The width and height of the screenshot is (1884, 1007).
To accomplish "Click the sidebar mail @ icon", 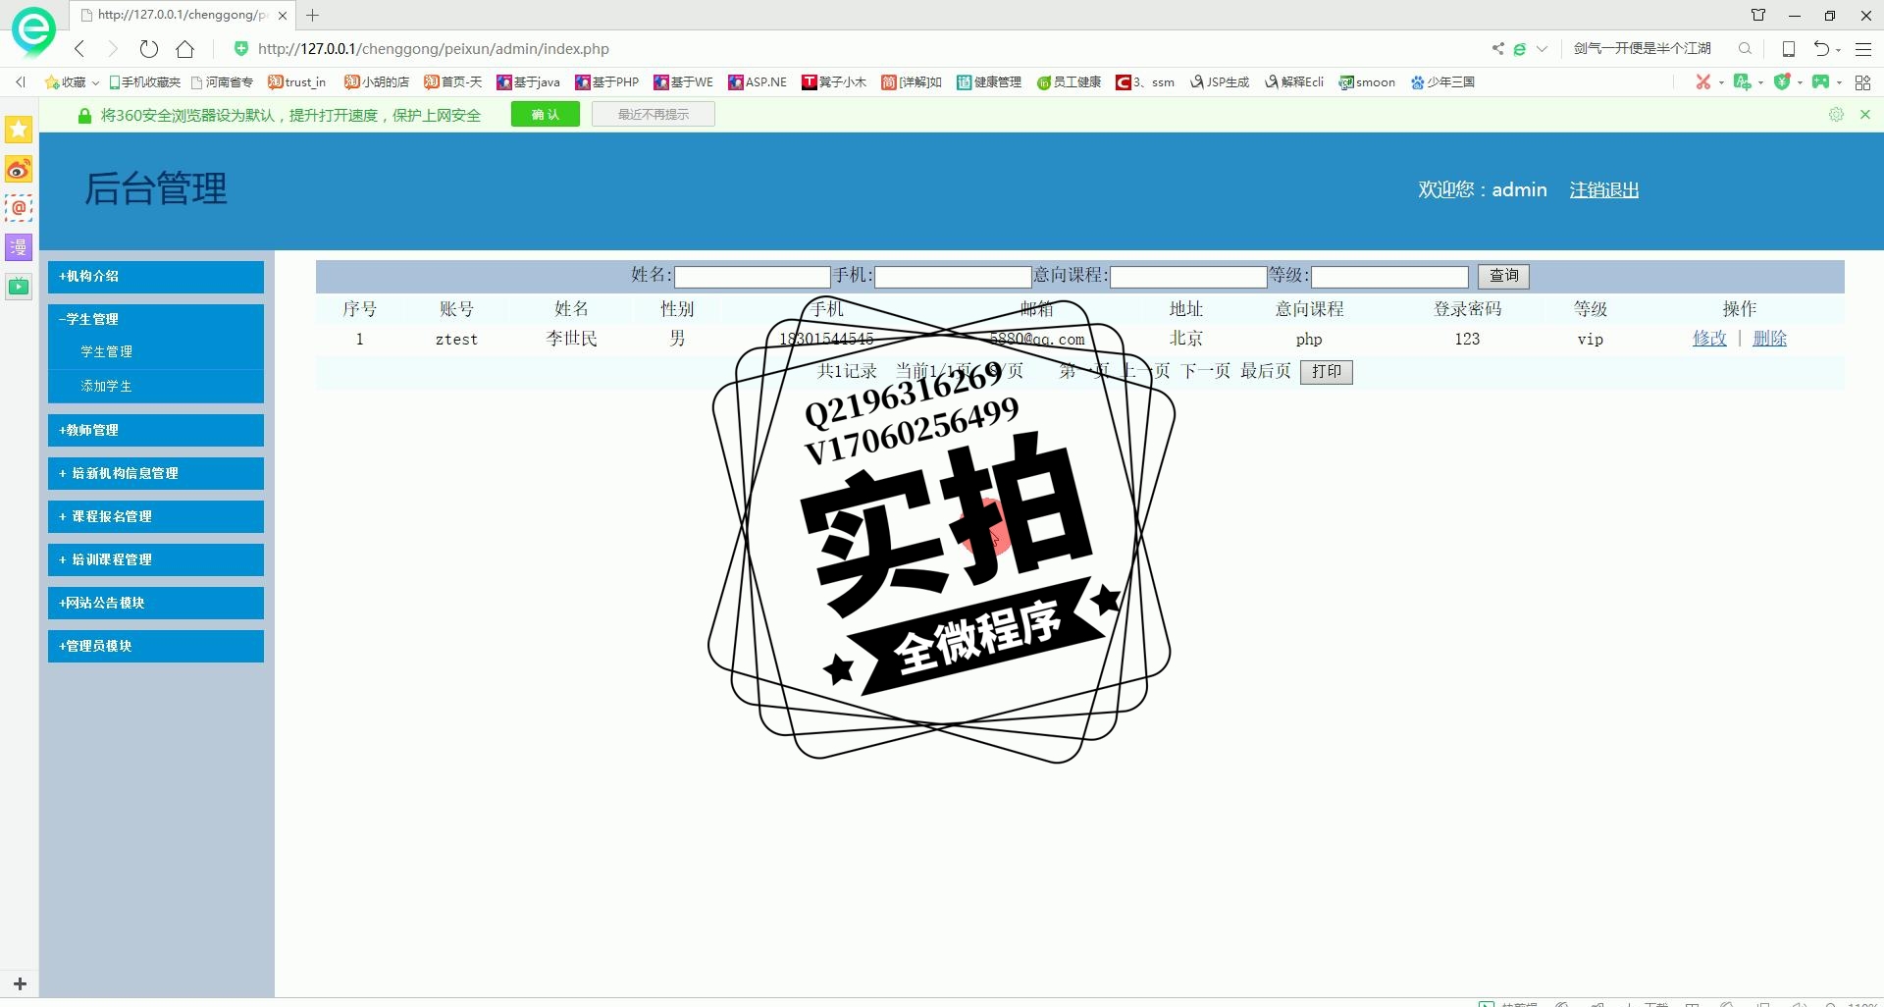I will (x=19, y=208).
